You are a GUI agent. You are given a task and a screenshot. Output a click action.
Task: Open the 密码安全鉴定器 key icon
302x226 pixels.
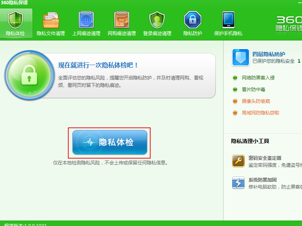tap(238, 161)
